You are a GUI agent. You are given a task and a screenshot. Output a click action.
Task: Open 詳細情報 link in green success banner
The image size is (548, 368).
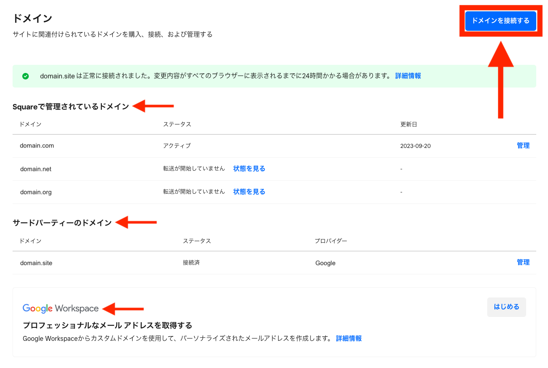pyautogui.click(x=408, y=76)
